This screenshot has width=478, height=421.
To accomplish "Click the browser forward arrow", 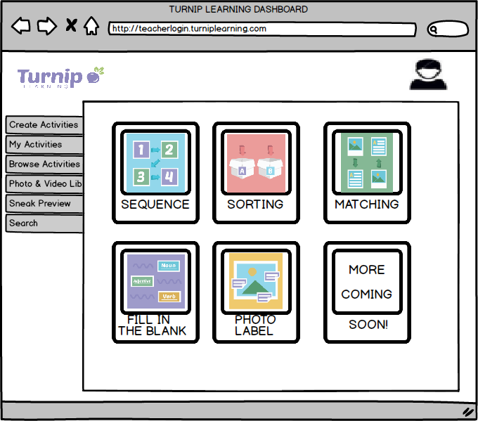I will (x=47, y=25).
